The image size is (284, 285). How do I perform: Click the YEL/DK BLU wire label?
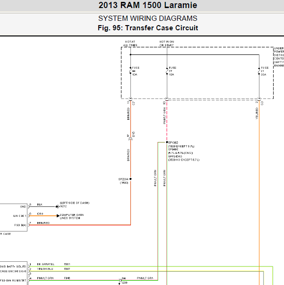pos(45,269)
